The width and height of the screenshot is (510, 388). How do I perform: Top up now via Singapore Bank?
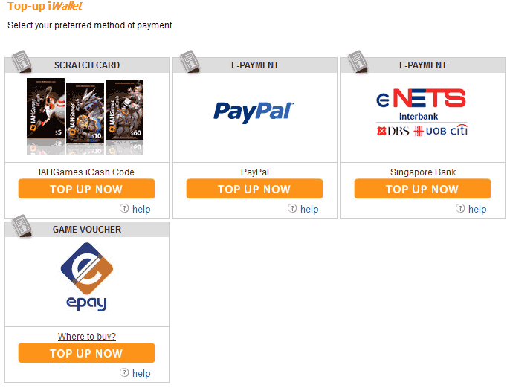[x=422, y=189]
